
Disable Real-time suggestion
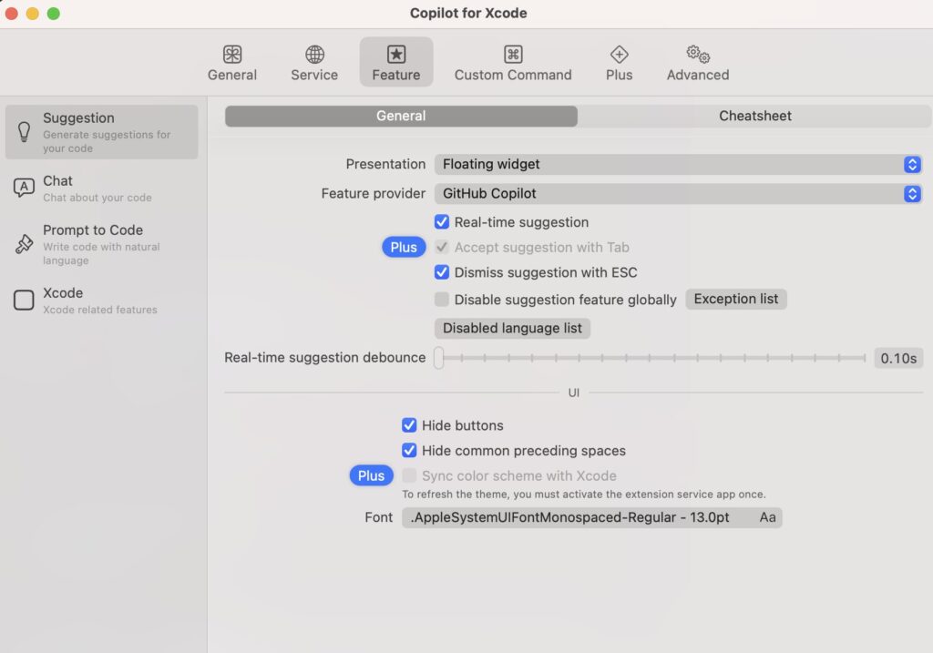(x=440, y=221)
